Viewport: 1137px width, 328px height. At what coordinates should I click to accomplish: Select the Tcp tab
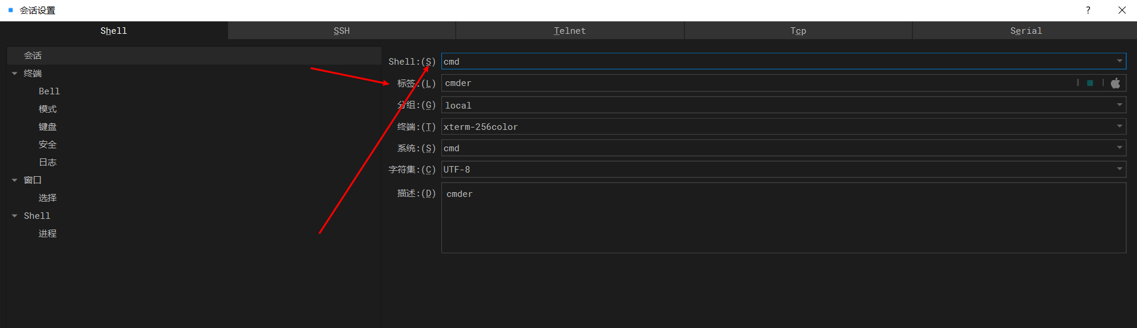[798, 31]
